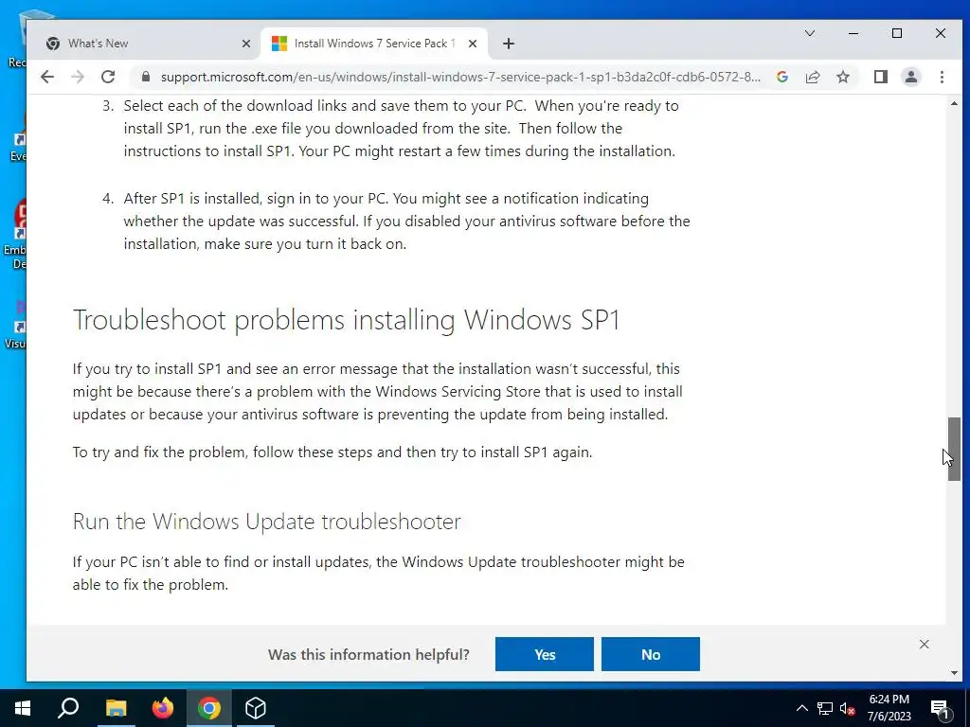Click the page vertical scrollbar thumb

[954, 449]
